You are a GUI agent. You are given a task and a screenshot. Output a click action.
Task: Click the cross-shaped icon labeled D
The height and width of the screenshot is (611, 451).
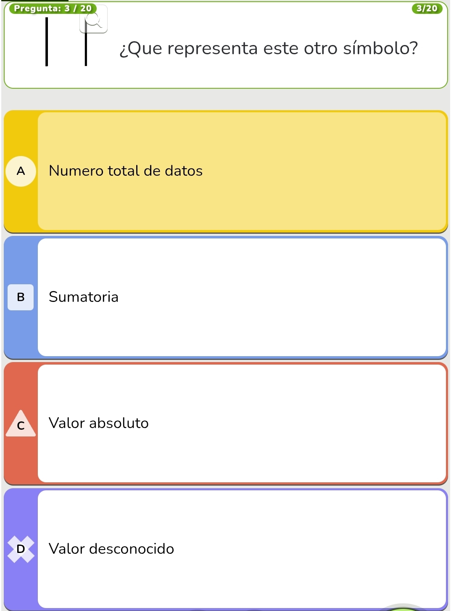(21, 549)
